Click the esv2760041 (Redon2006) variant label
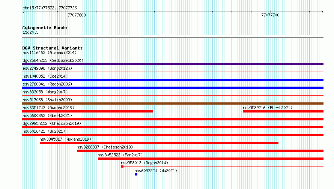Screen dimensions: 334x189 [x=47, y=84]
